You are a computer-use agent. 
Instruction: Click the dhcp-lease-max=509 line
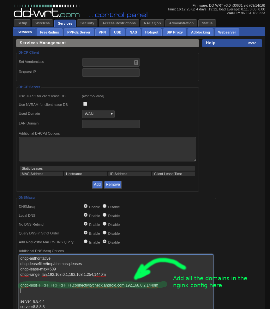point(38,269)
